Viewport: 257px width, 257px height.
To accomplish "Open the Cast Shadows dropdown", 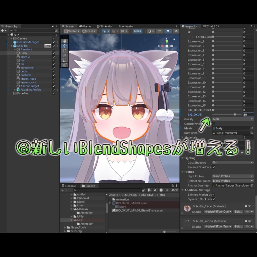I will click(x=233, y=162).
